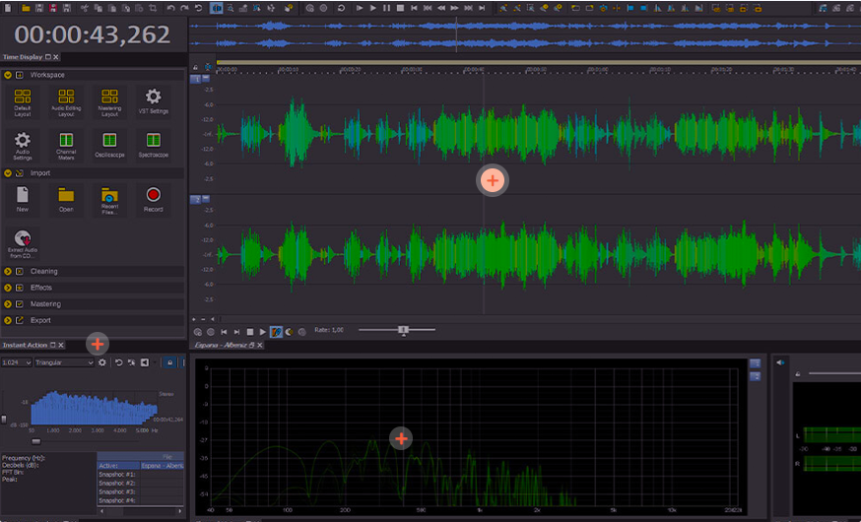Open spectrum analysis settings gear

point(102,362)
